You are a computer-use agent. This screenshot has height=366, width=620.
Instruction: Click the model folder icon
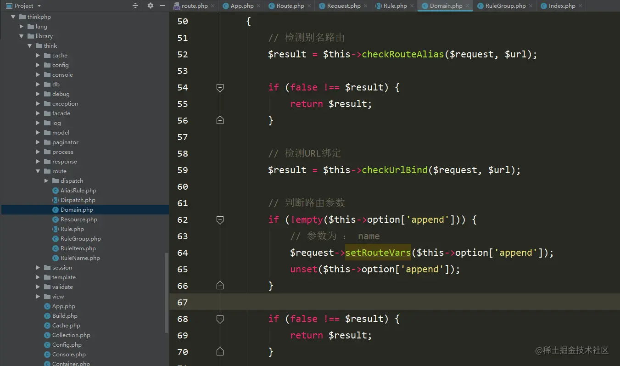tap(47, 133)
